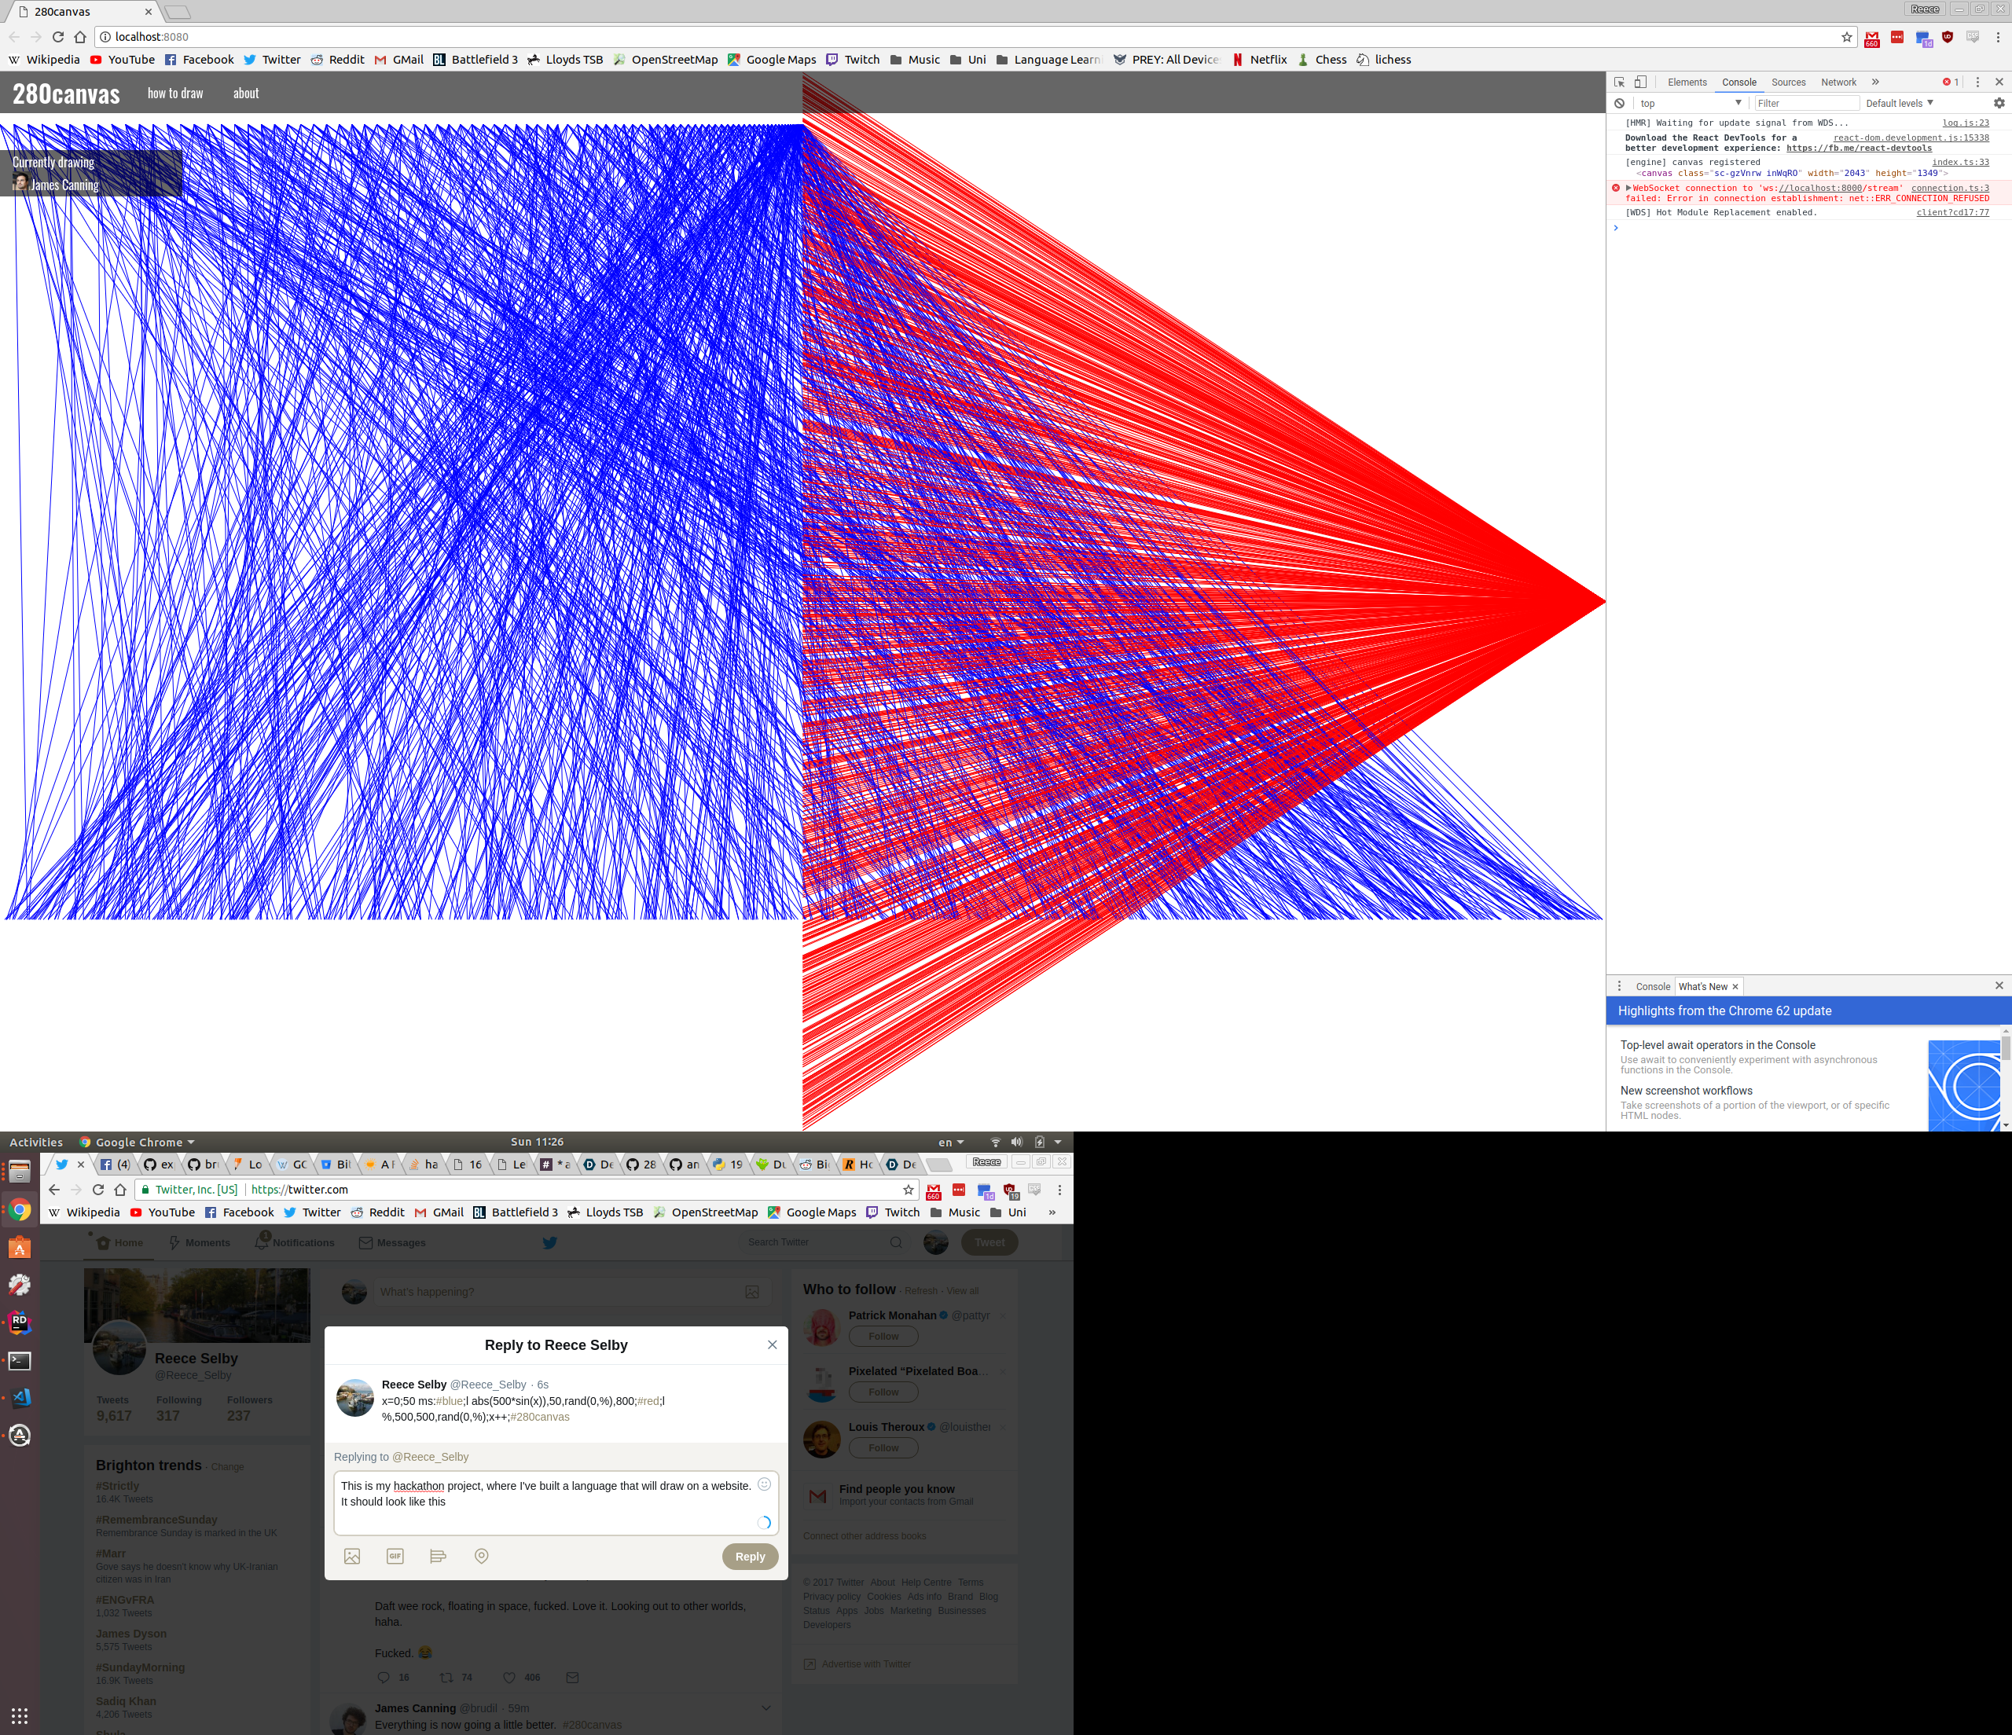Open Terminal from the Ubuntu dock
This screenshot has height=1735, width=2012.
click(20, 1361)
